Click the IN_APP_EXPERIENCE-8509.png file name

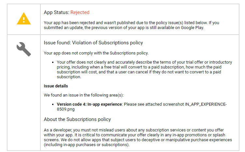142,107
